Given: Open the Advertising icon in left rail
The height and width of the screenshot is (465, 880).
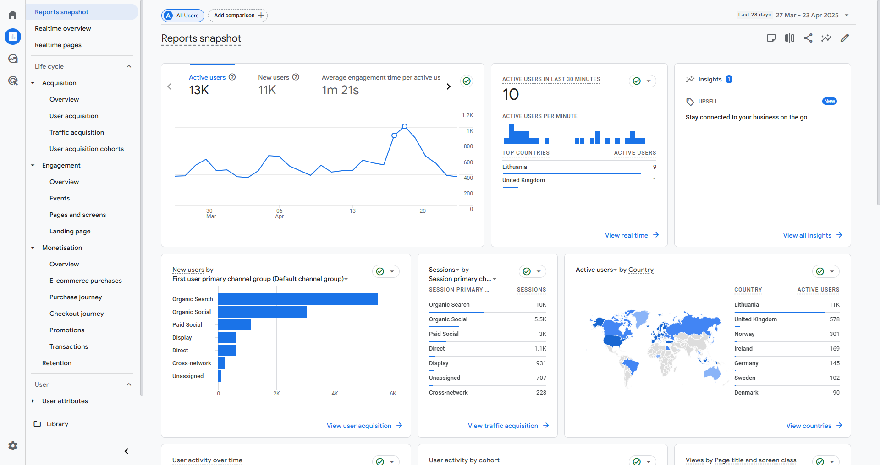Looking at the screenshot, I should click(x=13, y=81).
